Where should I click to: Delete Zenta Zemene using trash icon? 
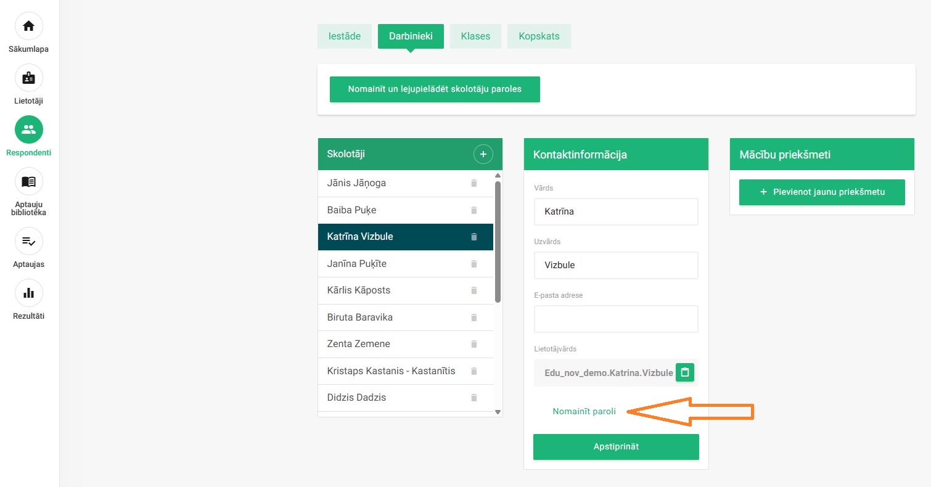click(x=474, y=344)
